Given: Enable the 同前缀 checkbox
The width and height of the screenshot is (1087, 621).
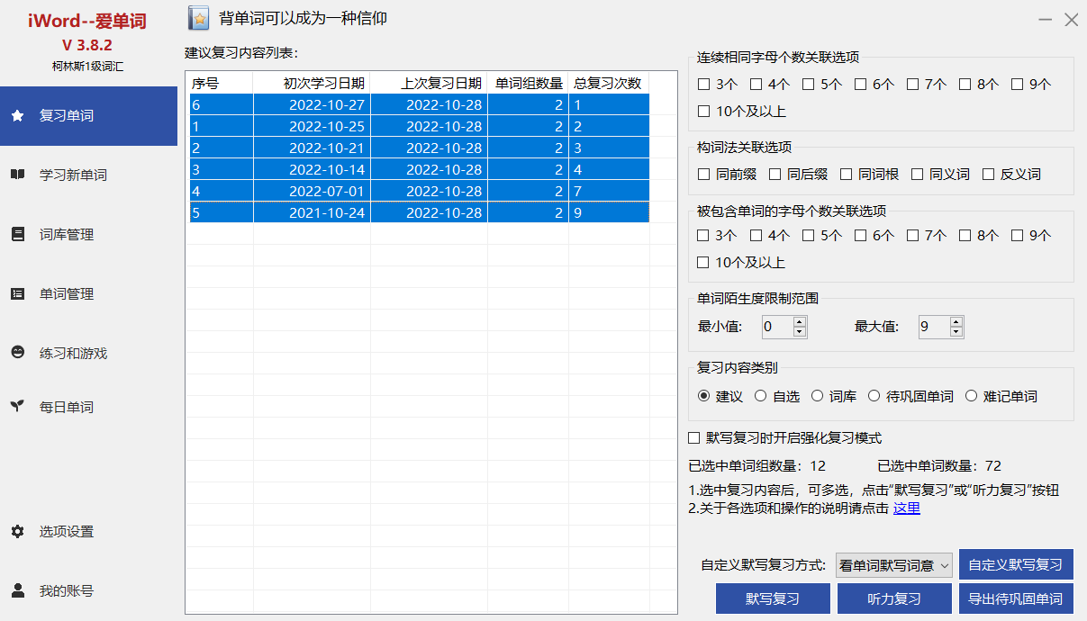Looking at the screenshot, I should [704, 175].
